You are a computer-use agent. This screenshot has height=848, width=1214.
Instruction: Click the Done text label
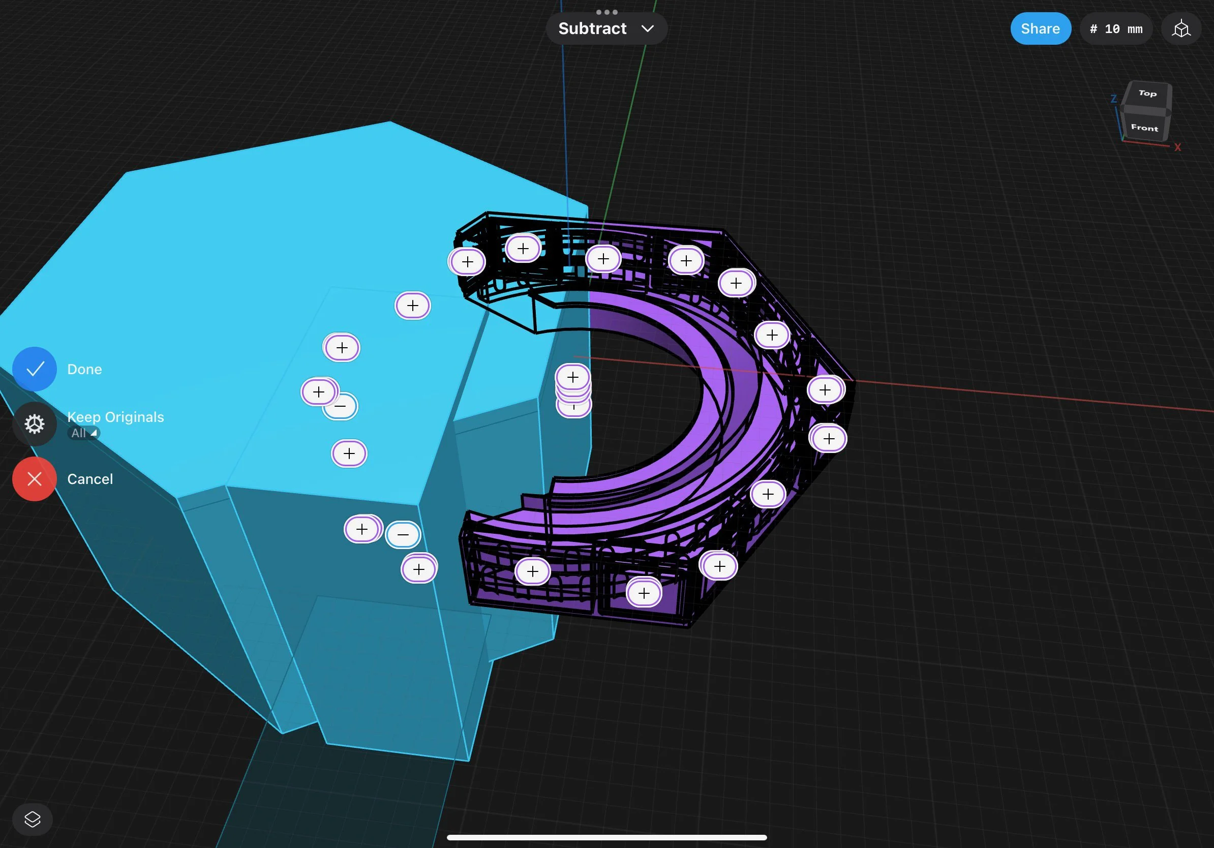(84, 369)
